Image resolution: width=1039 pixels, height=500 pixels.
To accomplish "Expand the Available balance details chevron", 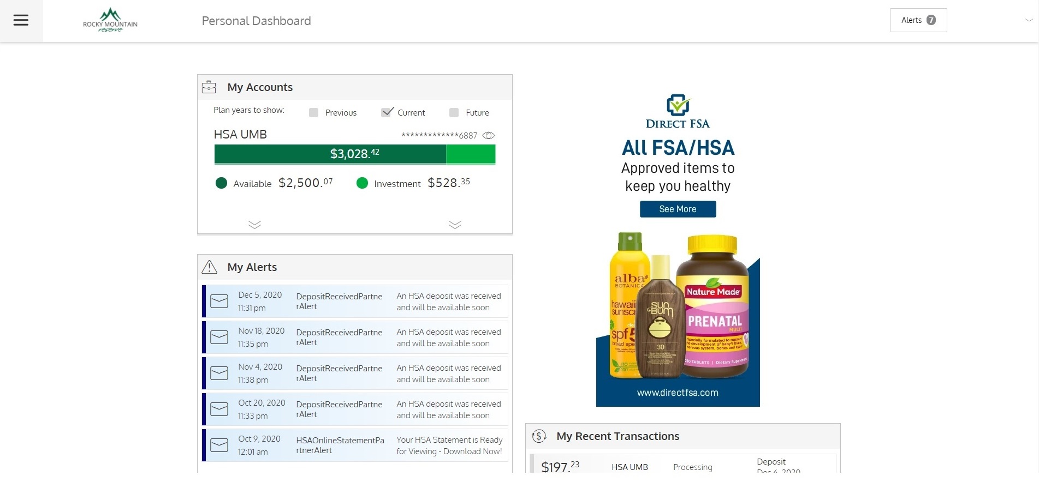I will (254, 225).
